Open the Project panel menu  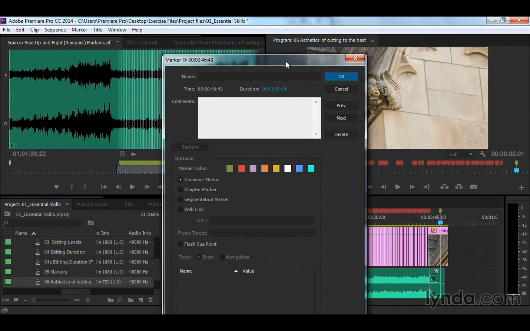[x=67, y=204]
